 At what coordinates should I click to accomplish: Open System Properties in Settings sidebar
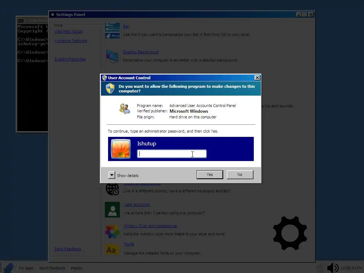70,59
